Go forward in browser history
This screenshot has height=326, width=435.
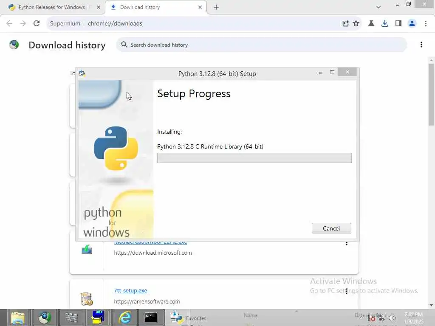point(23,23)
